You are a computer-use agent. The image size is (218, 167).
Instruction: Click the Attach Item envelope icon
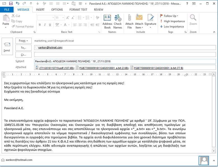coord(139,18)
